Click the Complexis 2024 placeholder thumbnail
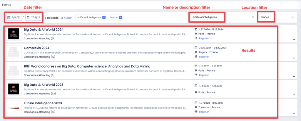Screen dimensions: 301x121 pyautogui.click(x=14, y=52)
